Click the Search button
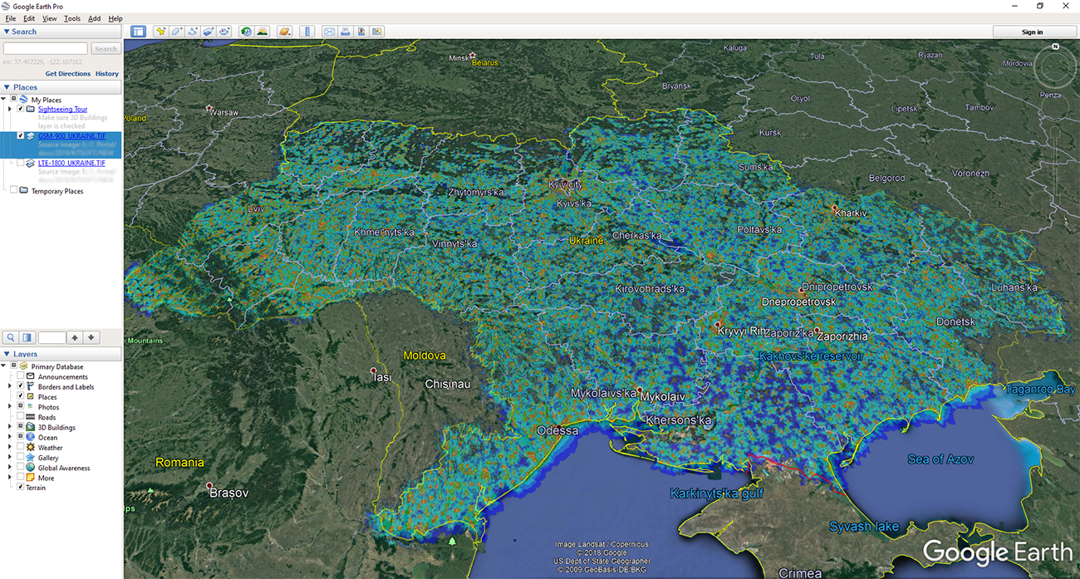Viewport: 1080px width, 579px height. [106, 49]
